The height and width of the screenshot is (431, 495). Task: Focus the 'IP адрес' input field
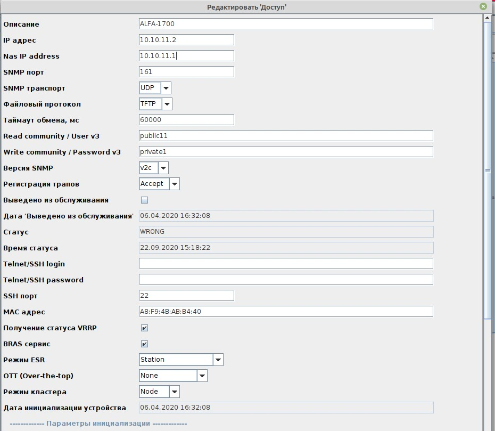click(x=186, y=40)
